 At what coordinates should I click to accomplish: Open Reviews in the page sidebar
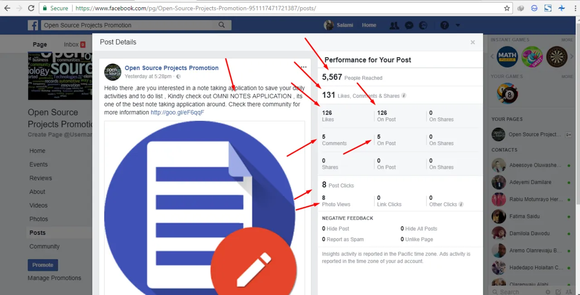click(x=41, y=178)
